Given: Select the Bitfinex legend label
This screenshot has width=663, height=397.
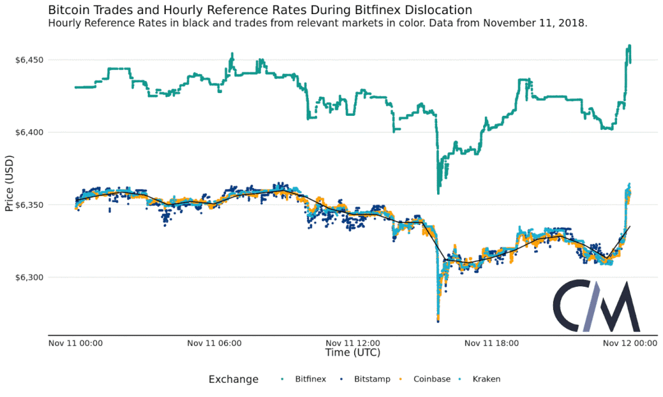Looking at the screenshot, I should (x=312, y=379).
